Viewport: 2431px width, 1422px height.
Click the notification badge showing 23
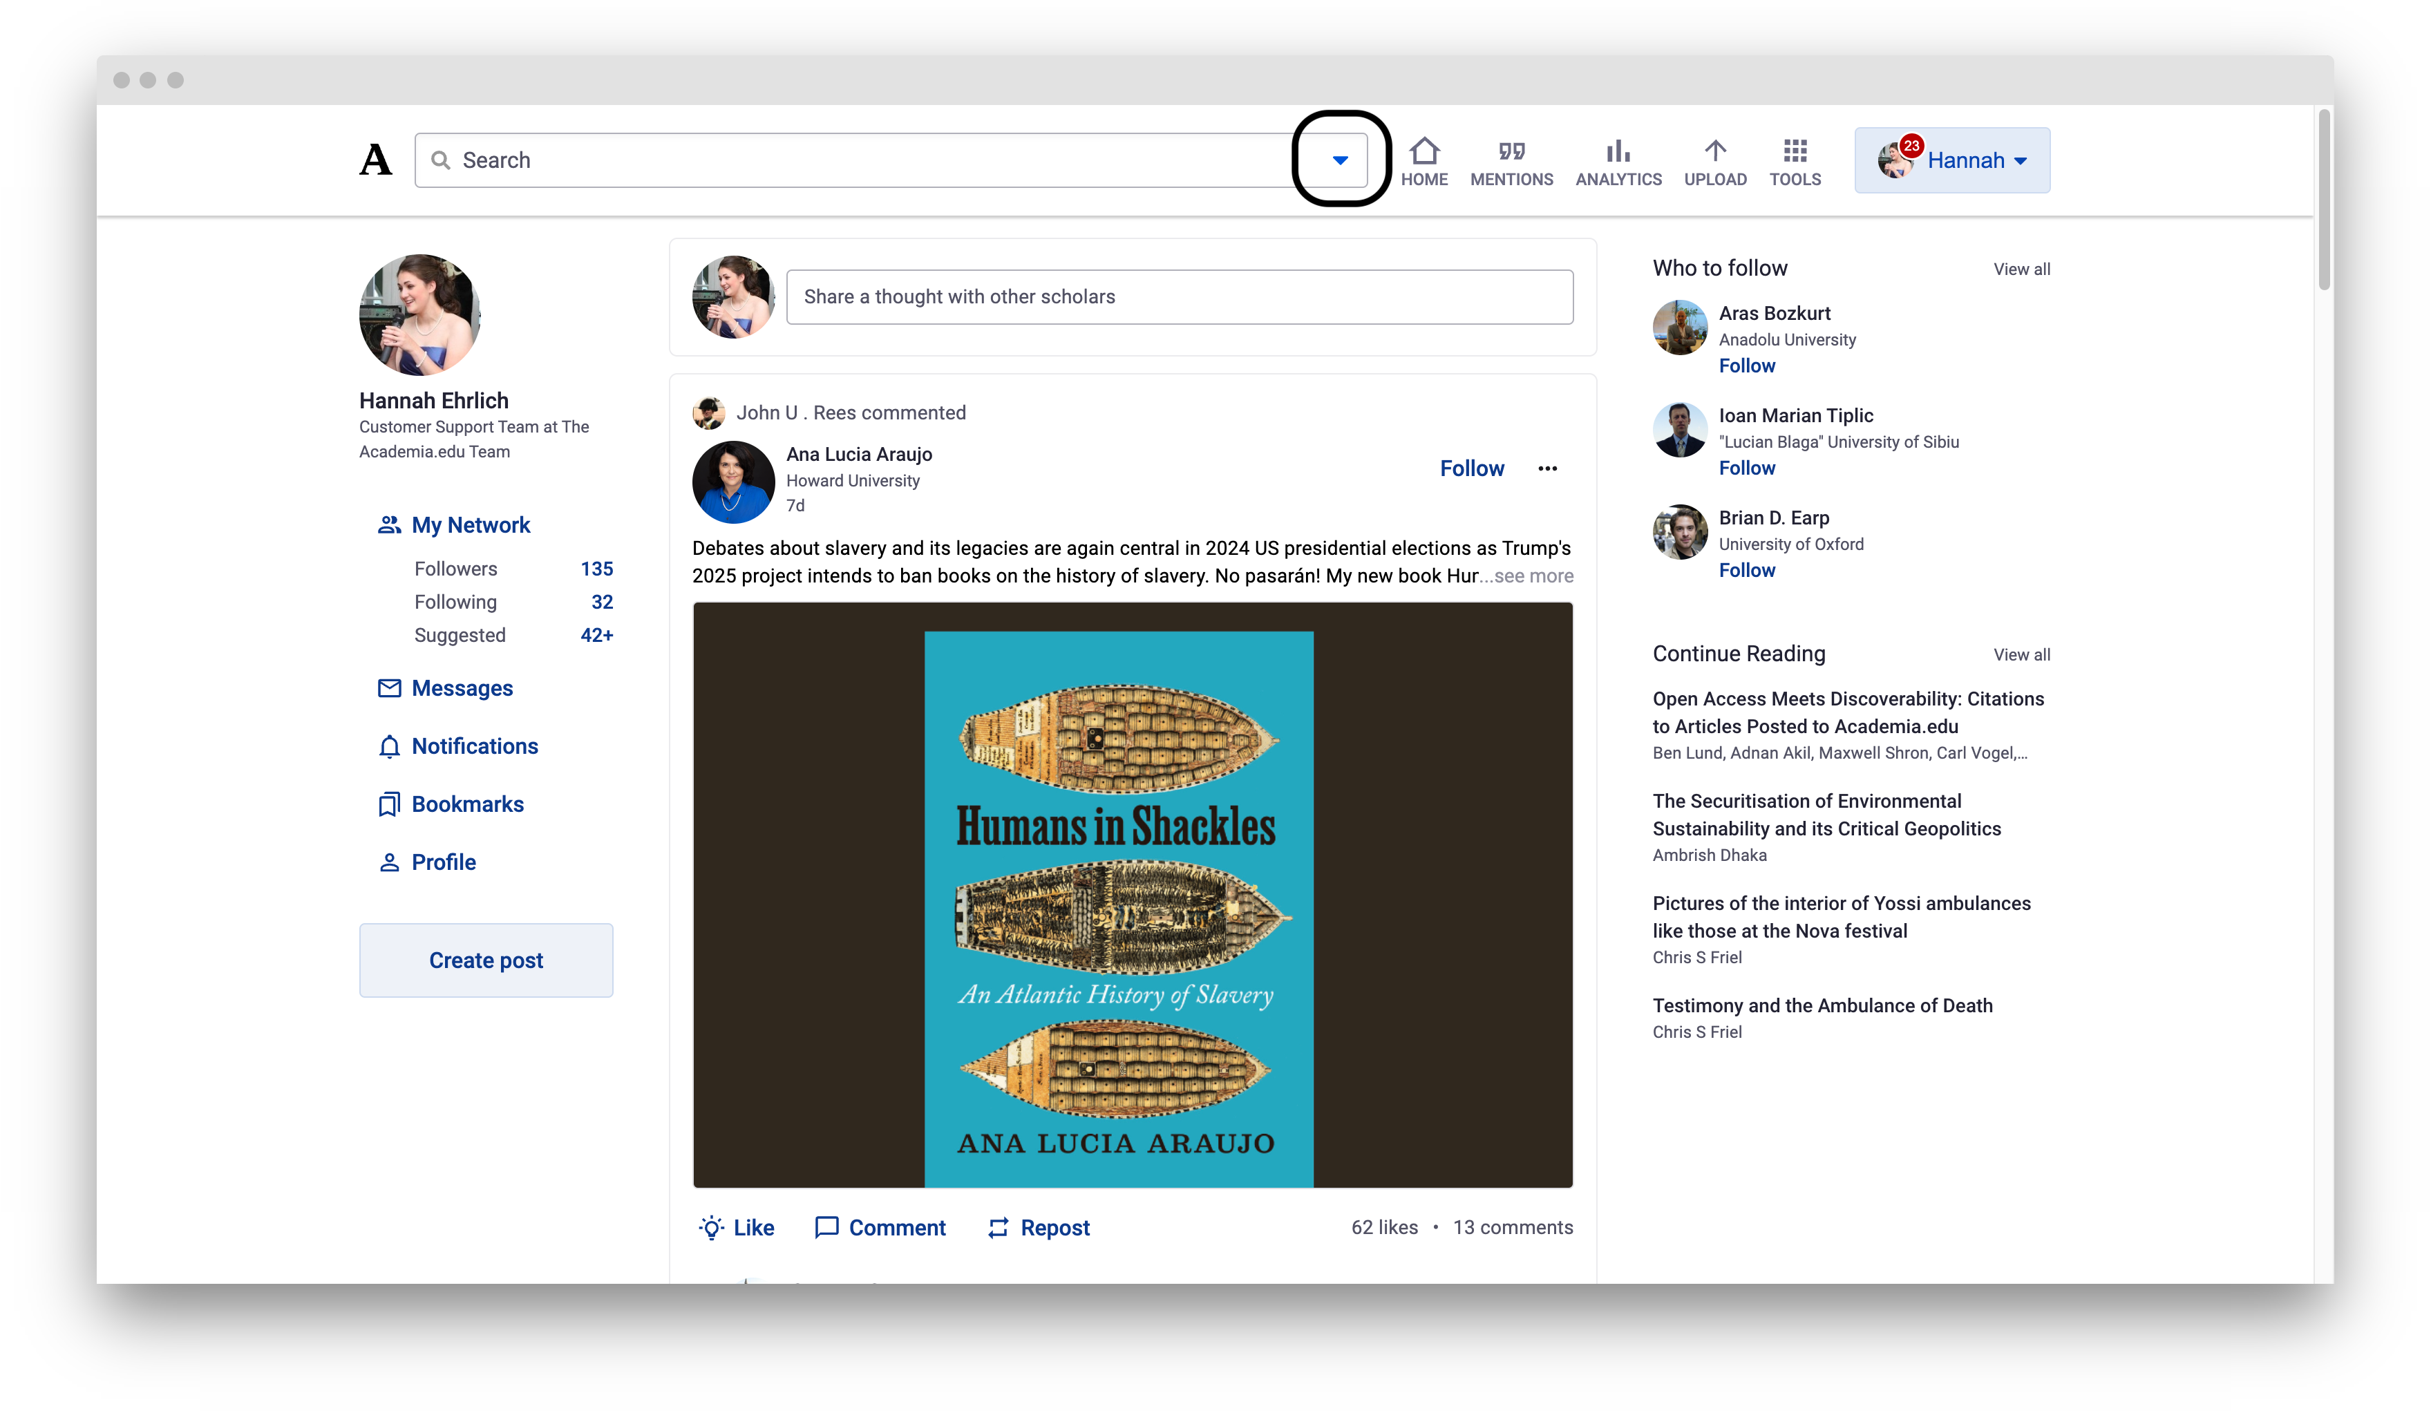1911,146
